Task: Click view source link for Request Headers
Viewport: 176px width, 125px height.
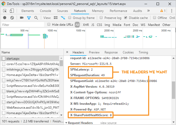Action: [x=108, y=123]
